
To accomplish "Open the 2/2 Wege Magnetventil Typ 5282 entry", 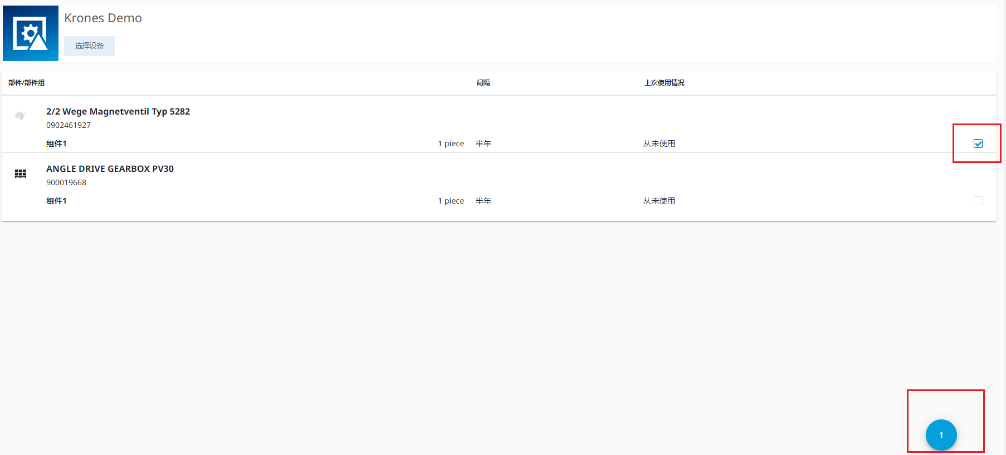I will (x=118, y=112).
